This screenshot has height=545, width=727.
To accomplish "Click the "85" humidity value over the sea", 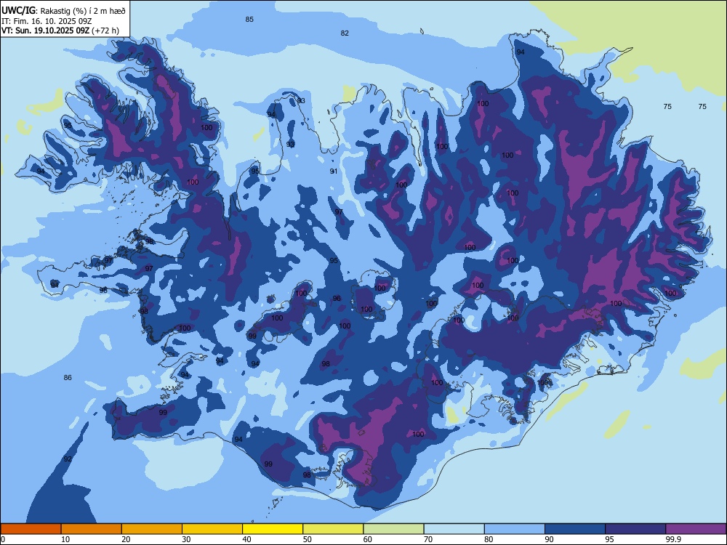I will tap(249, 20).
